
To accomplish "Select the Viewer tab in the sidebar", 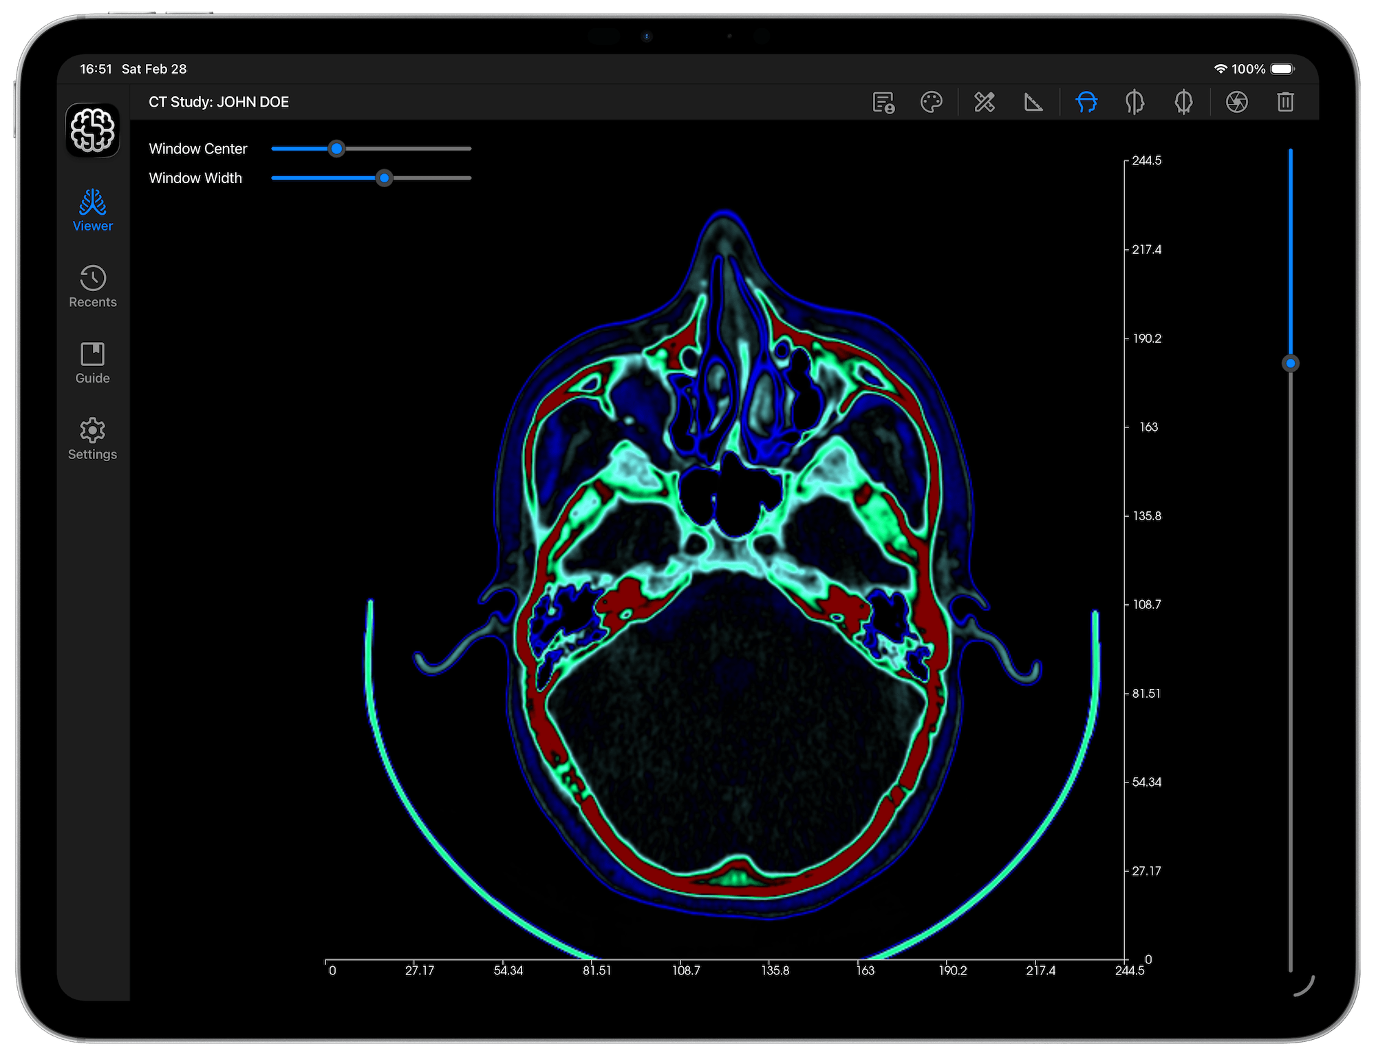I will [x=92, y=210].
